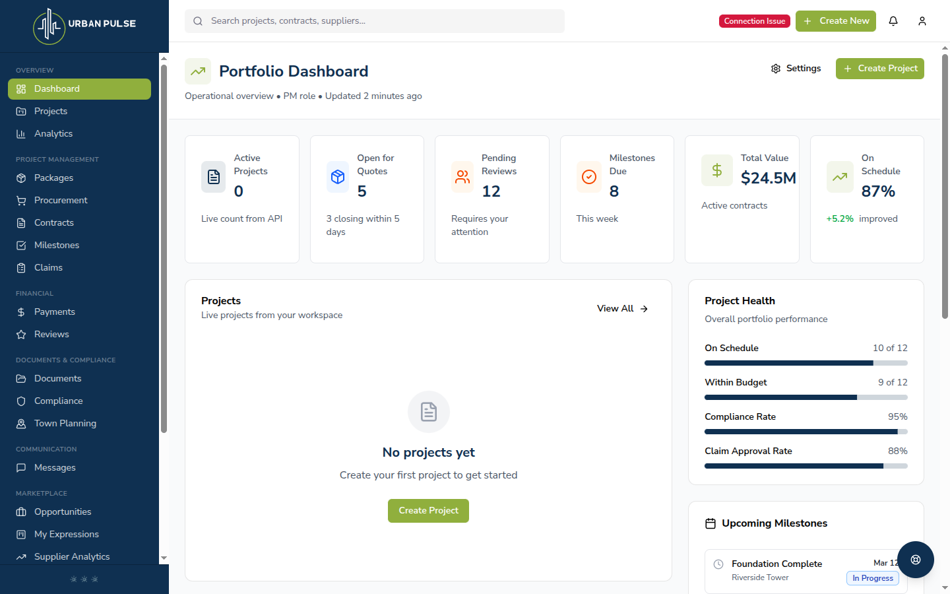
Task: Click the Claim Approval Rate progress bar
Action: point(806,466)
